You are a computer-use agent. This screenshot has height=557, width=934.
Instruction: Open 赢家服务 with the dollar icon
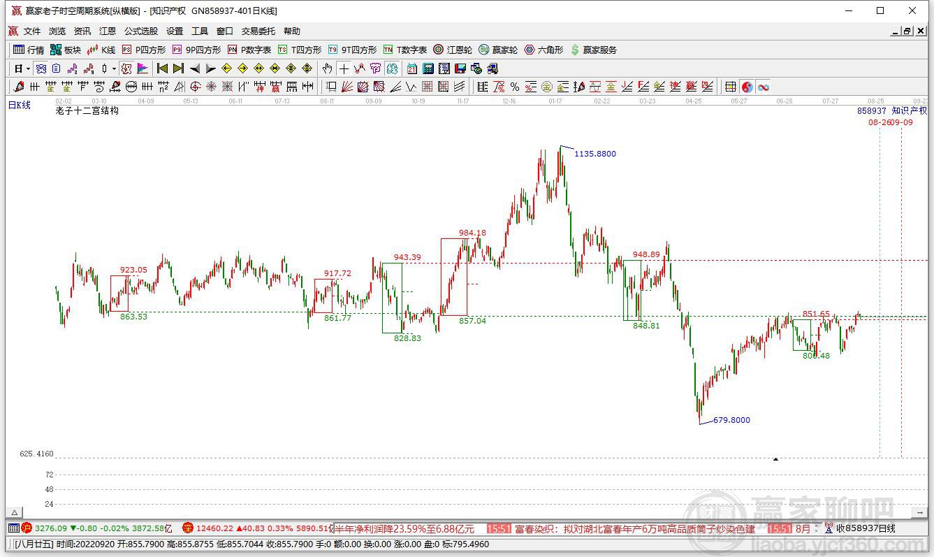tap(593, 50)
